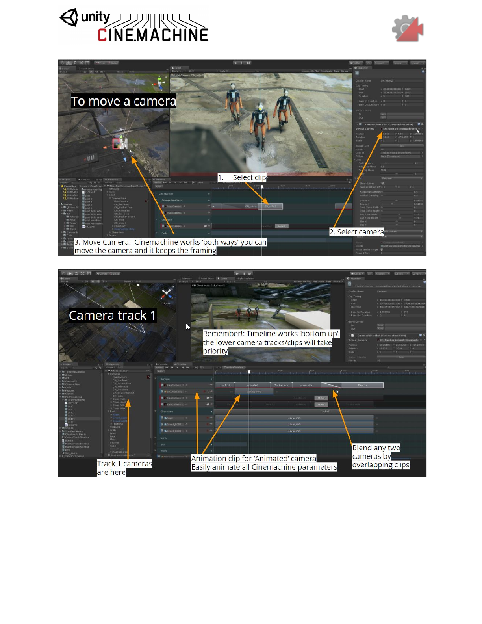
Task: Select the Move tool in the upper screenshot
Action: [69, 63]
